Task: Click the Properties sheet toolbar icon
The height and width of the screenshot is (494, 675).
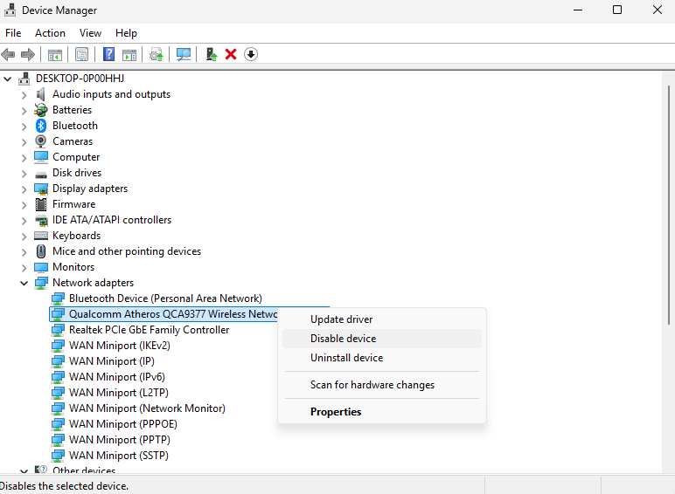Action: [x=81, y=54]
